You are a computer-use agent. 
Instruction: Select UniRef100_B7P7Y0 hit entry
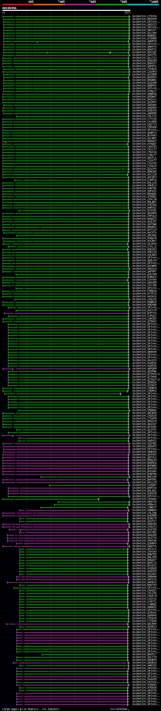click(144, 313)
